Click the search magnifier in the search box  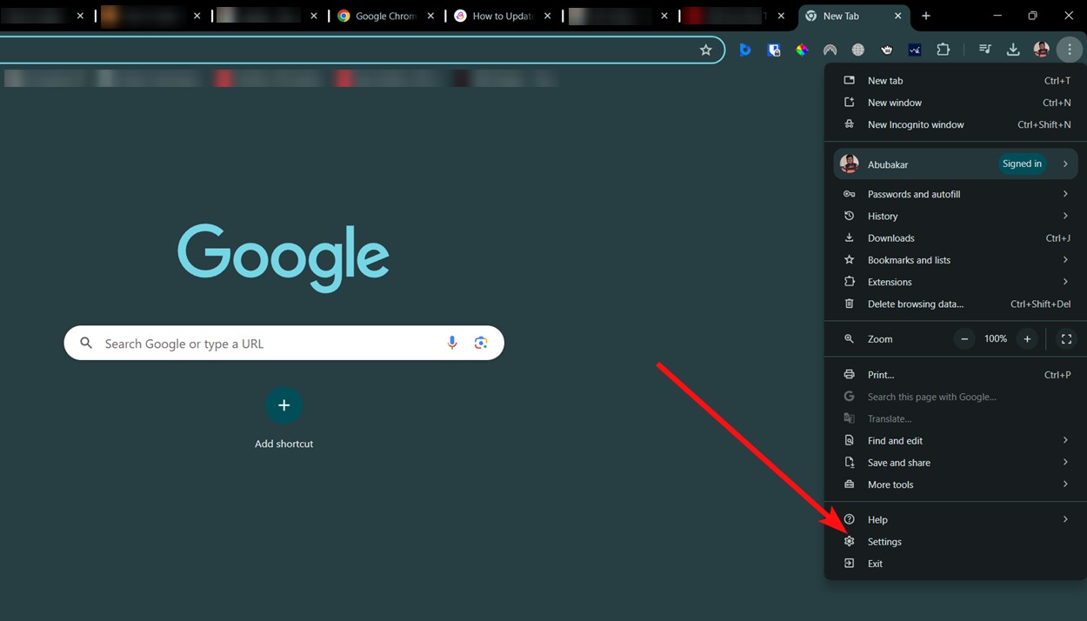[85, 343]
